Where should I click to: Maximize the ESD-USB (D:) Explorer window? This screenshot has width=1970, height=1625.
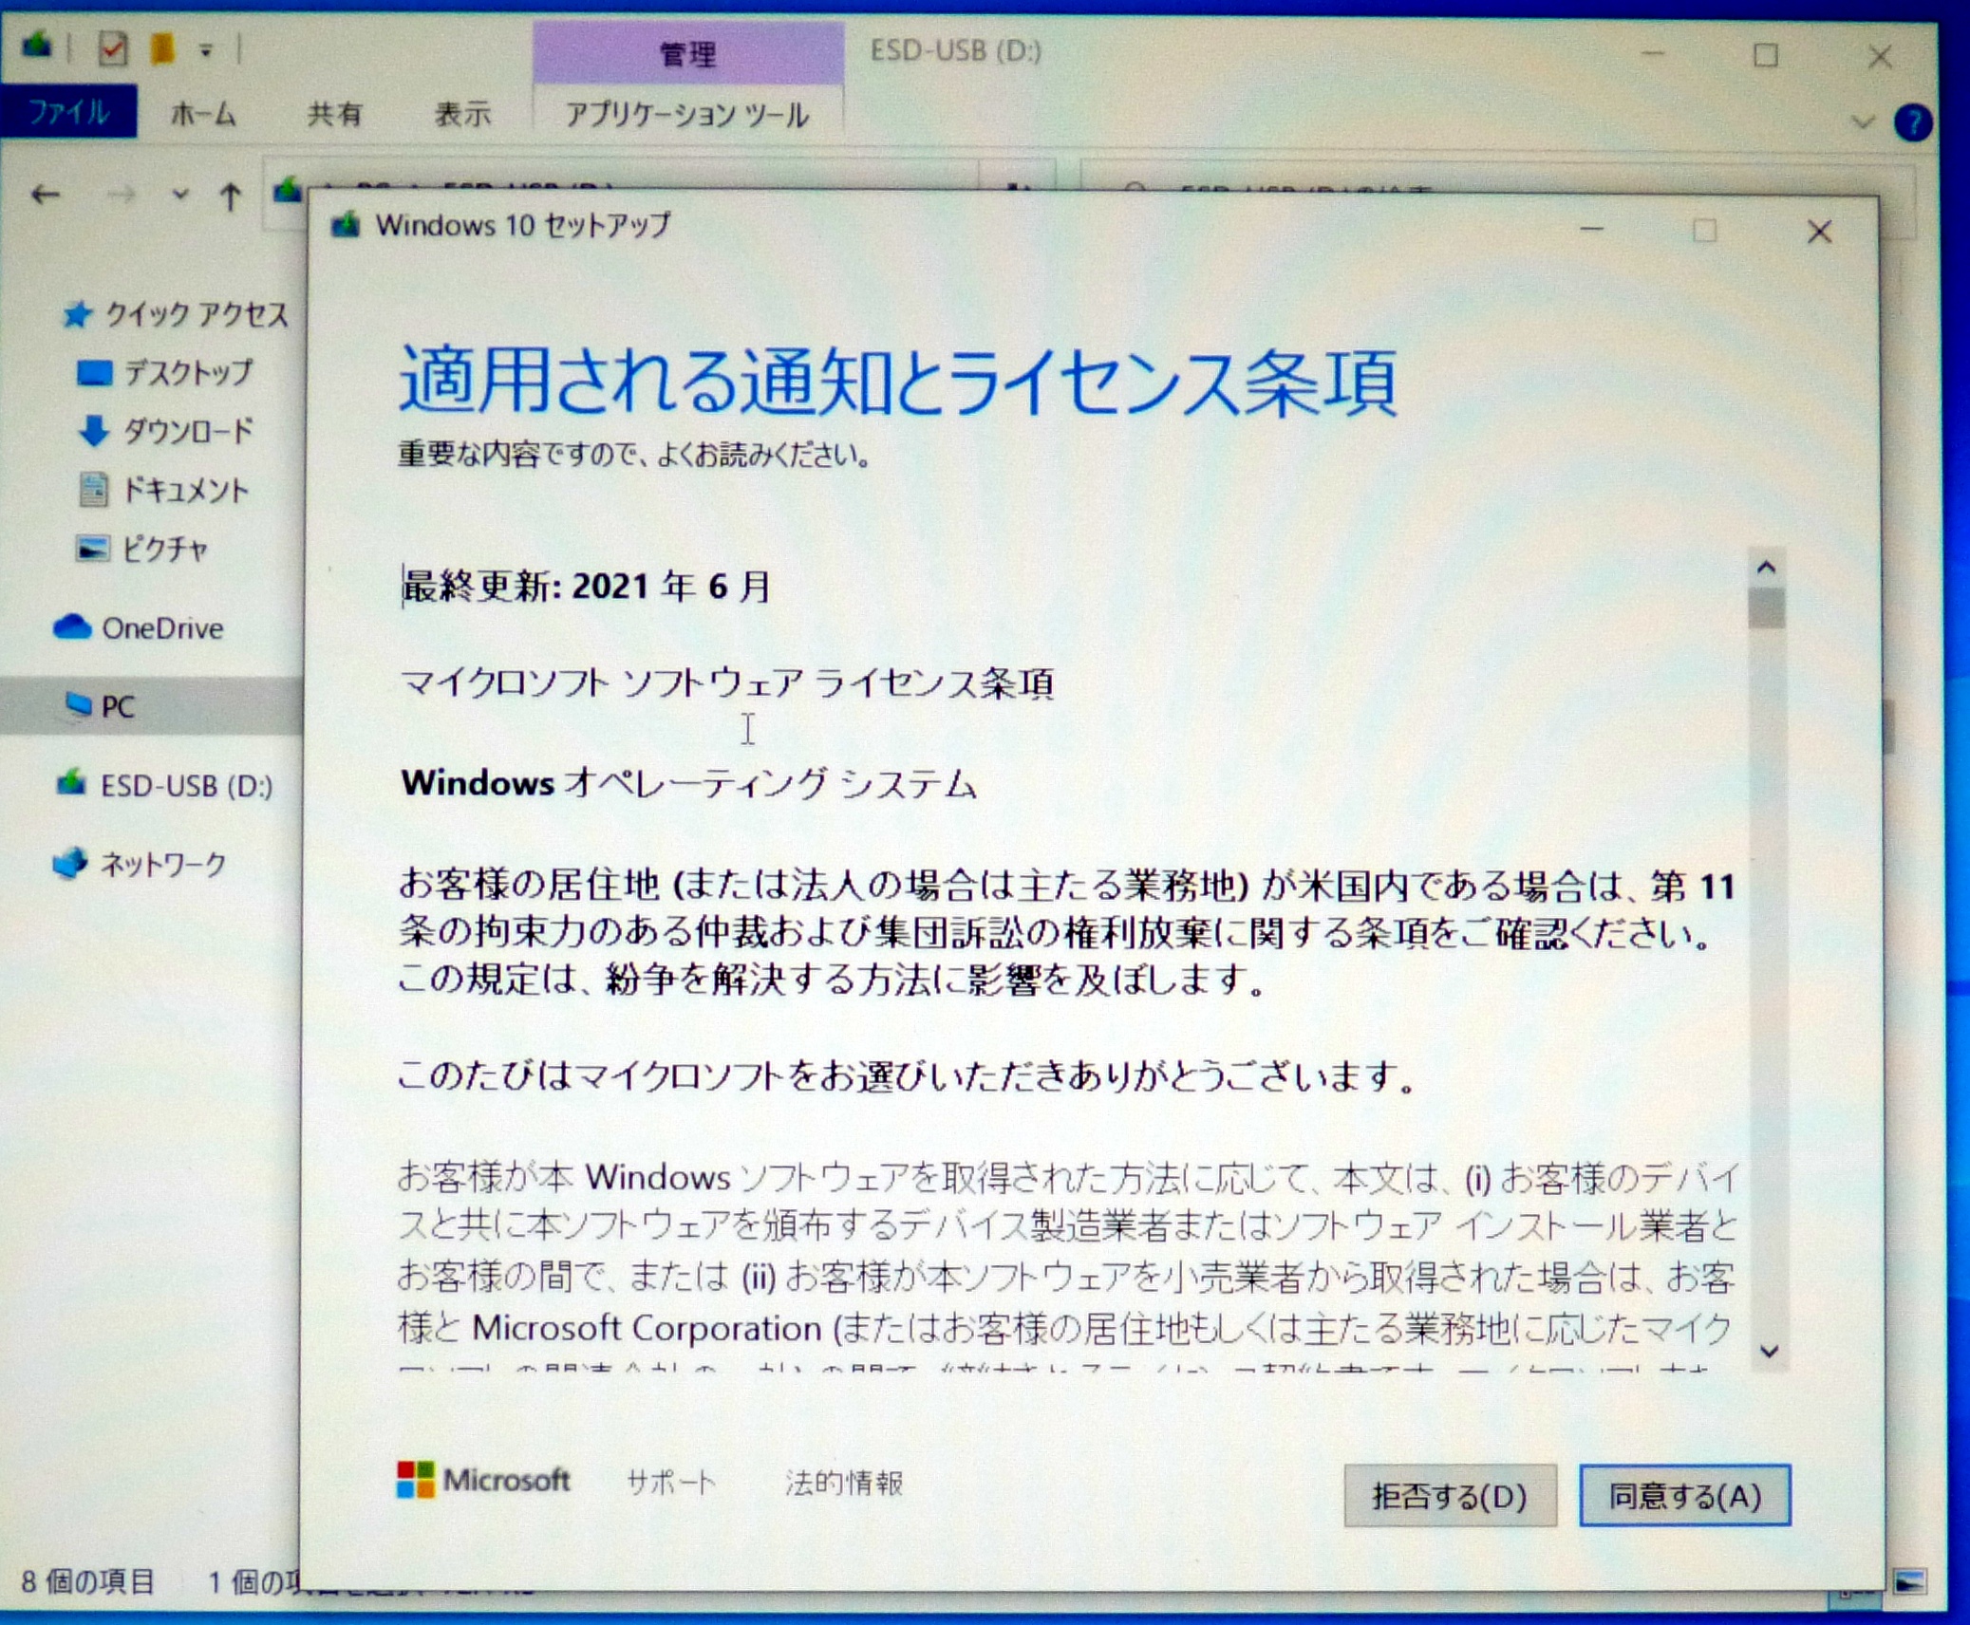pyautogui.click(x=1765, y=55)
